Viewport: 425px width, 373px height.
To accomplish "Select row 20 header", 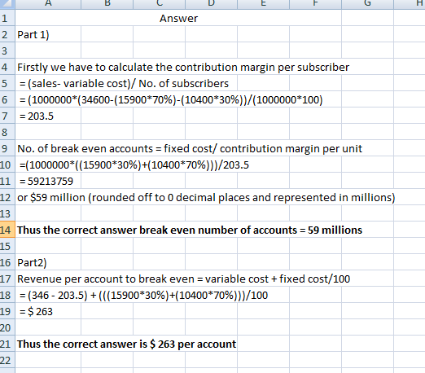I will click(x=7, y=327).
